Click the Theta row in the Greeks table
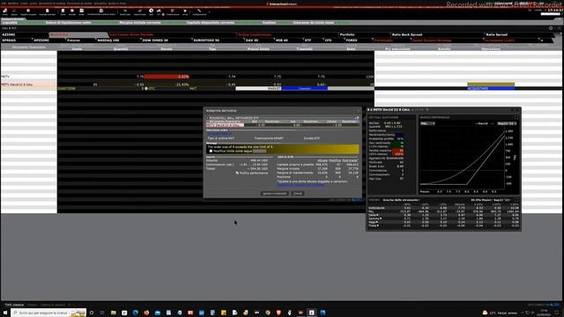The image size is (564, 317). pos(443,225)
